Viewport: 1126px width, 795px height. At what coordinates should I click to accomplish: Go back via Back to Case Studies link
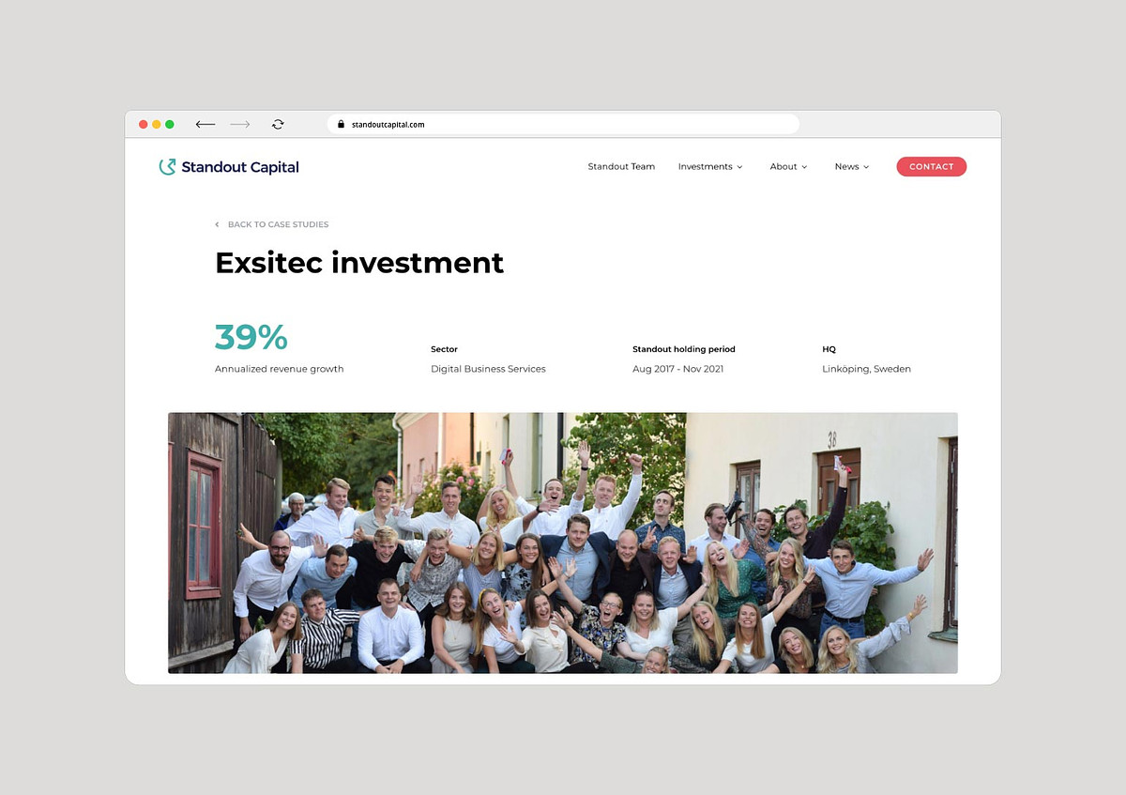coord(278,224)
